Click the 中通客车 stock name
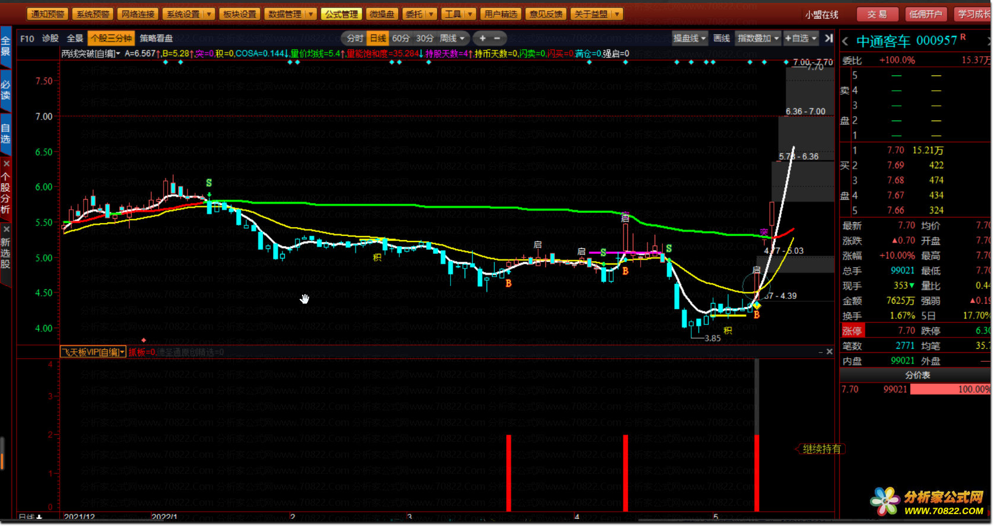This screenshot has height=526, width=994. coord(883,41)
